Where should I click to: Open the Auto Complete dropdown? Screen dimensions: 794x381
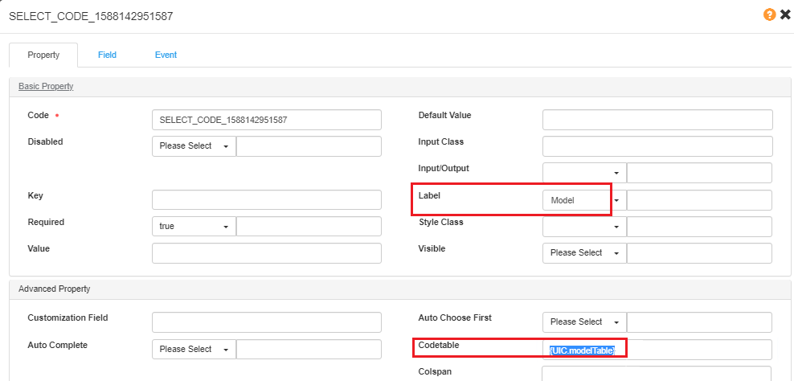(x=194, y=350)
